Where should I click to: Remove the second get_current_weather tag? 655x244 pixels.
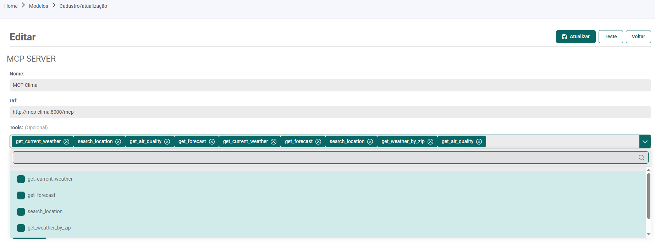[x=274, y=142]
